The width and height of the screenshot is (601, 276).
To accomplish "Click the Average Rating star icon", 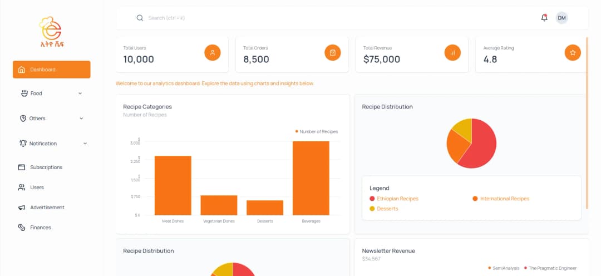I will point(573,52).
